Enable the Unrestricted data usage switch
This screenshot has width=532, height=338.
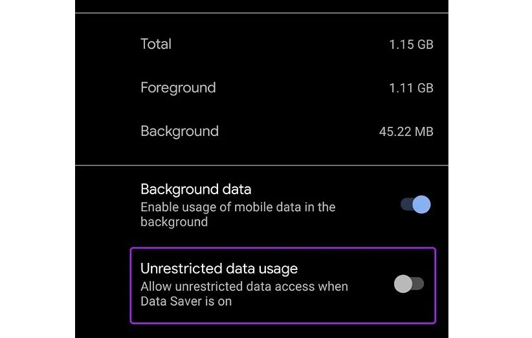[409, 284]
